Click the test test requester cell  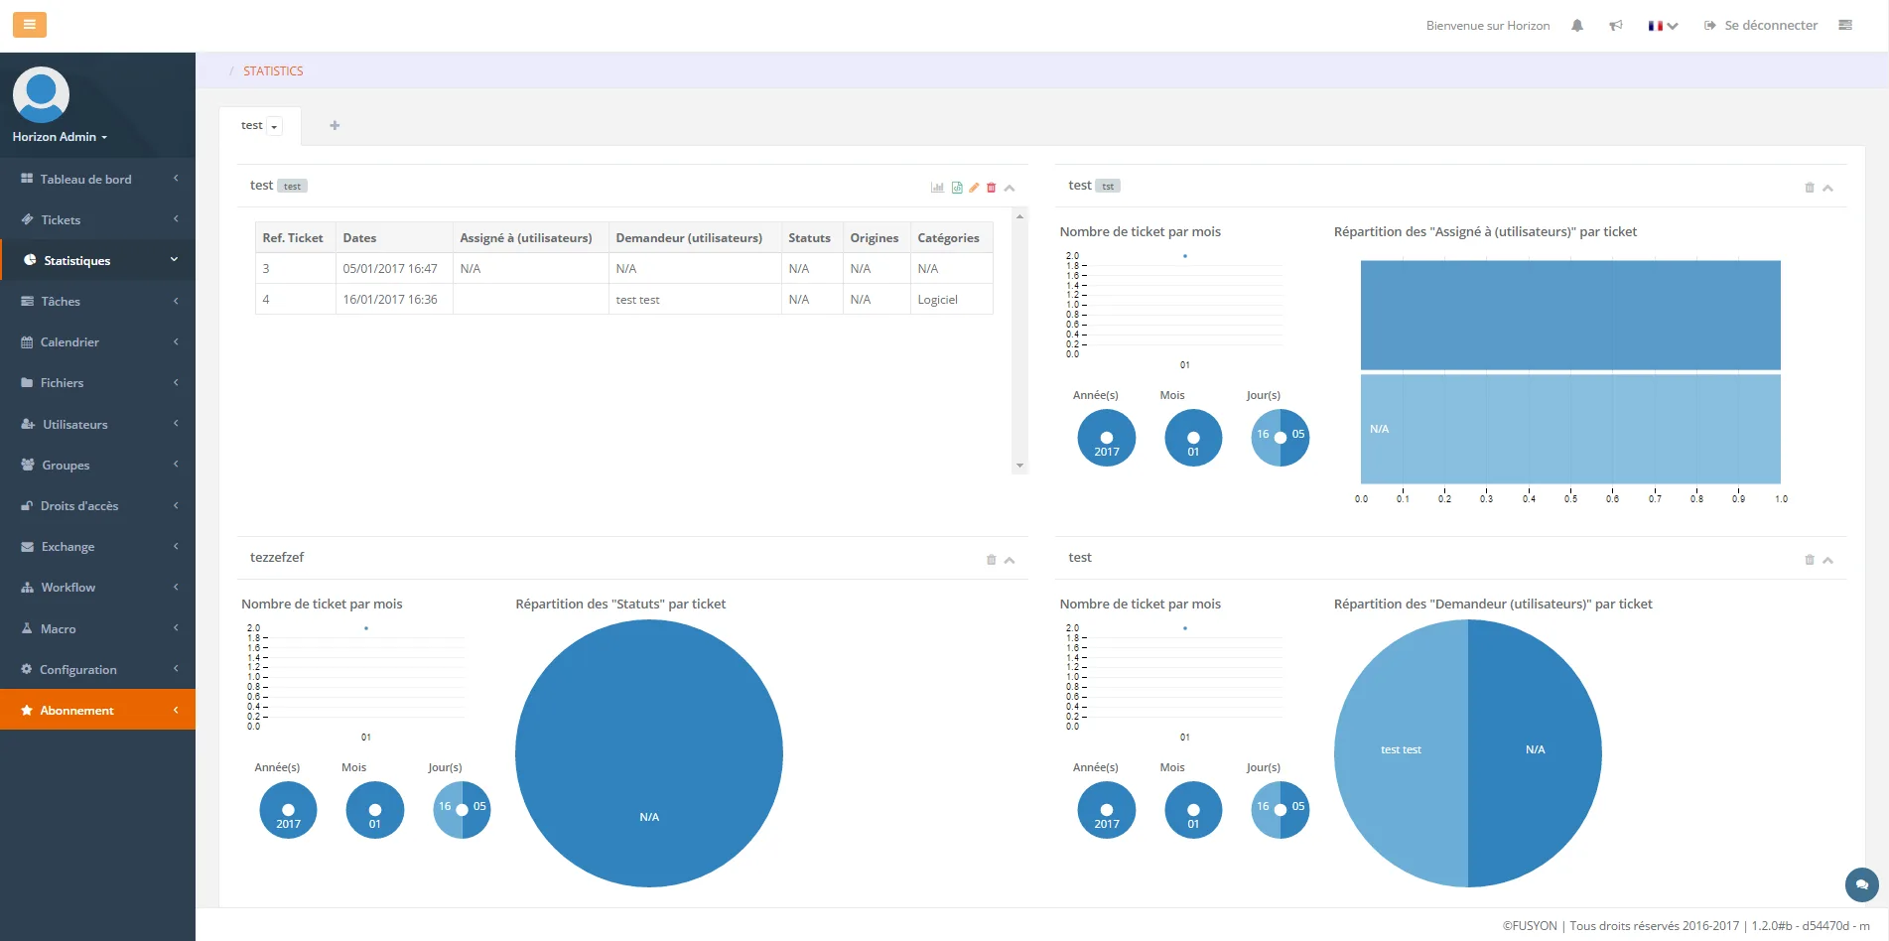pyautogui.click(x=695, y=299)
